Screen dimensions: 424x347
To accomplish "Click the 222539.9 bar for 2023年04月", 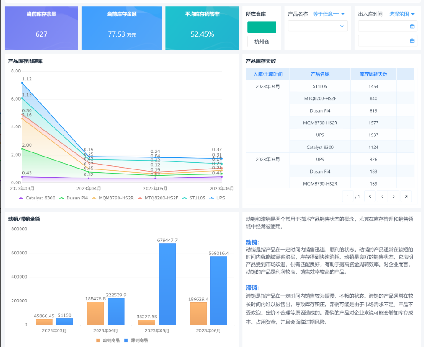I will 116,311.
